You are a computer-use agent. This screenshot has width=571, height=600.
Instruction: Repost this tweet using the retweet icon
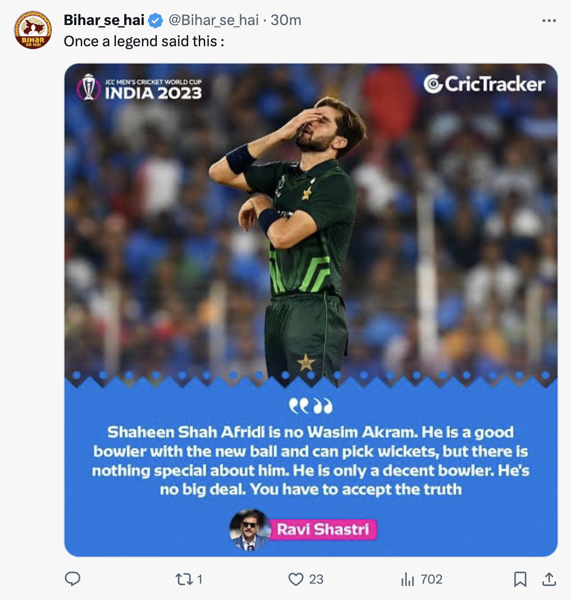(x=184, y=579)
